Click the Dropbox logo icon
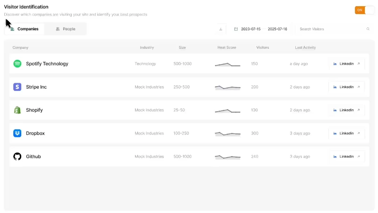 (x=17, y=133)
